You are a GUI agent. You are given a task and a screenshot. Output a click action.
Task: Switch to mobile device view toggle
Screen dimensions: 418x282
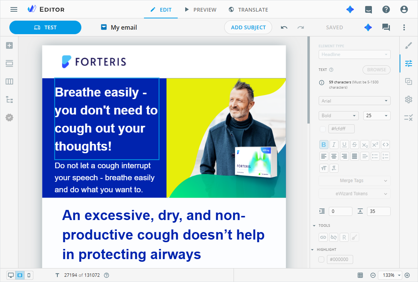[x=29, y=275]
